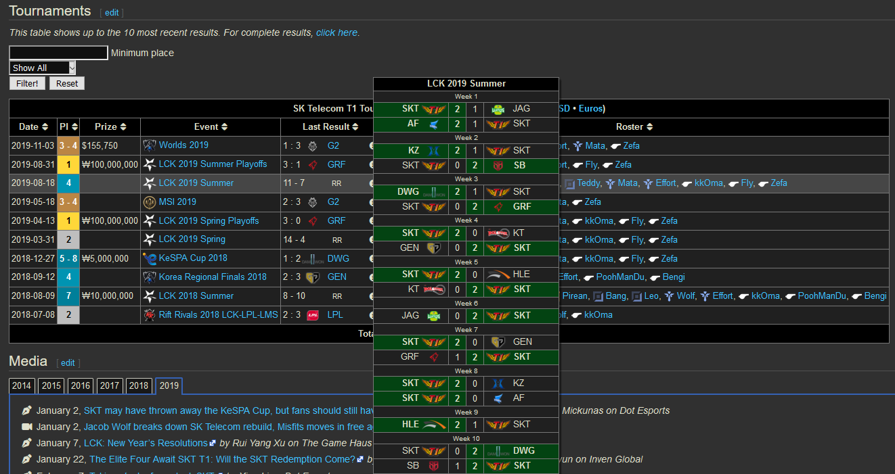This screenshot has width=895, height=474.
Task: Click the Rift Rivals 2018 event logo
Action: tap(150, 314)
